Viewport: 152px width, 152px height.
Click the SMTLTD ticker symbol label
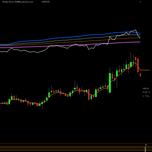[x=46, y=2]
